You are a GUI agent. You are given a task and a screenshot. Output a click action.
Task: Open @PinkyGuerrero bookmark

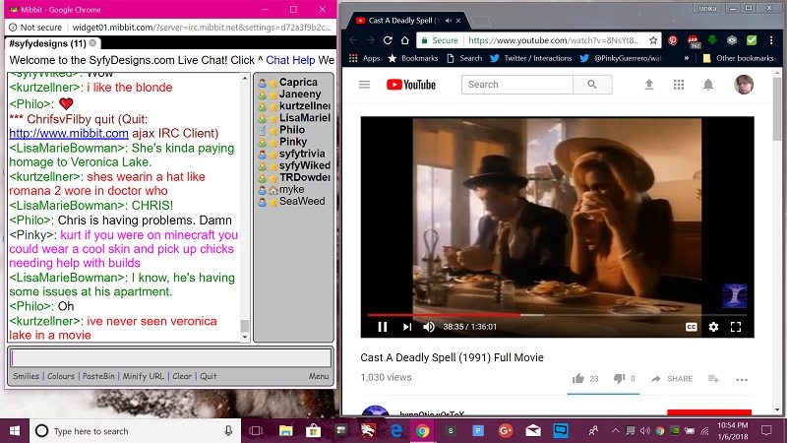[x=622, y=58]
